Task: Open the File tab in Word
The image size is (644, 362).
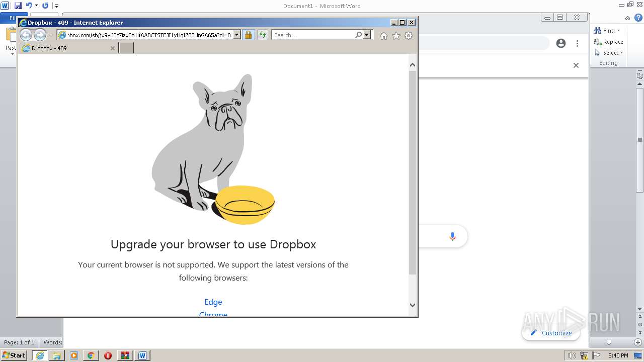Action: pyautogui.click(x=10, y=18)
